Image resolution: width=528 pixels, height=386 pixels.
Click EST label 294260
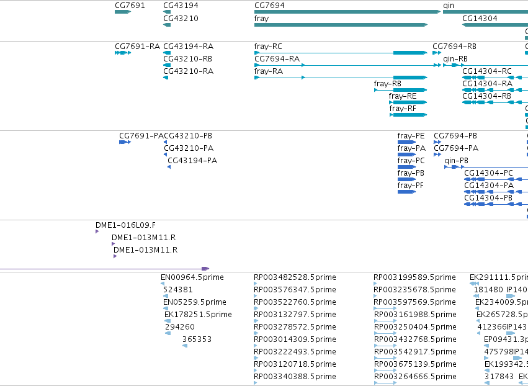pos(180,328)
